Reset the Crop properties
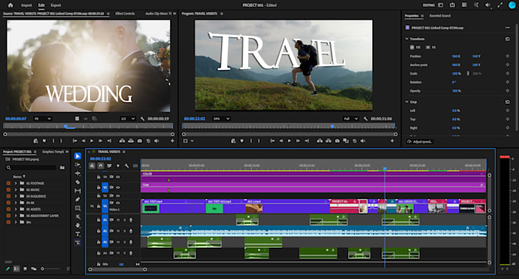519x279 pixels. coord(508,102)
